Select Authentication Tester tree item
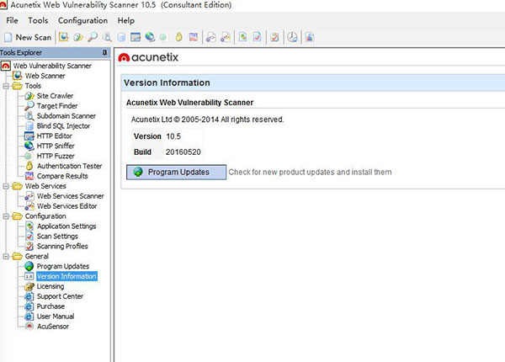Screen dimensions: 505x362 (x=70, y=166)
